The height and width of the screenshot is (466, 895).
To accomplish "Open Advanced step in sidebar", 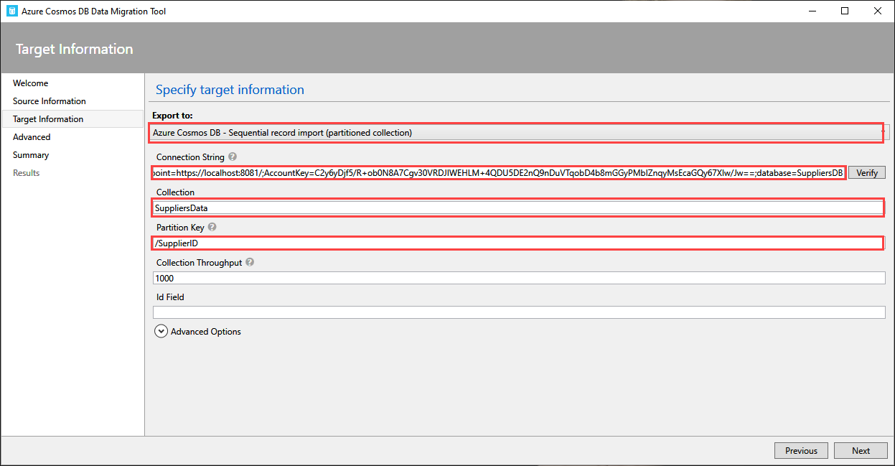I will click(x=32, y=137).
